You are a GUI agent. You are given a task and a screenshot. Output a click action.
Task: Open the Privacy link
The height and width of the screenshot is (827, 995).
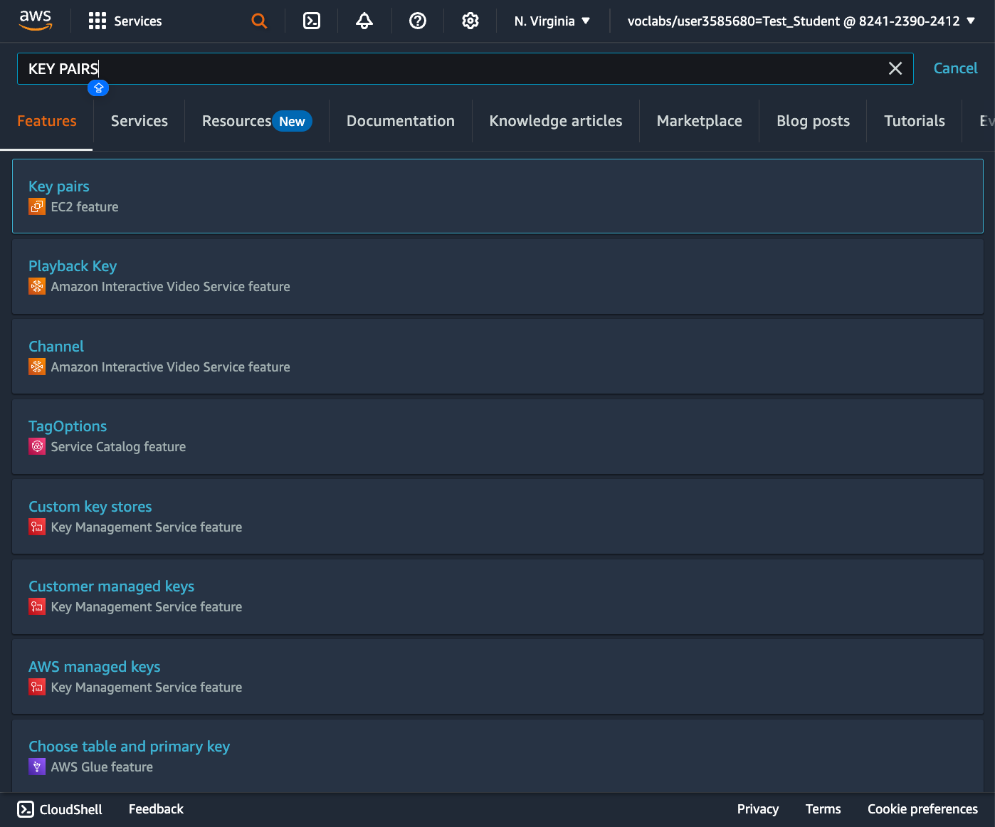tap(758, 809)
